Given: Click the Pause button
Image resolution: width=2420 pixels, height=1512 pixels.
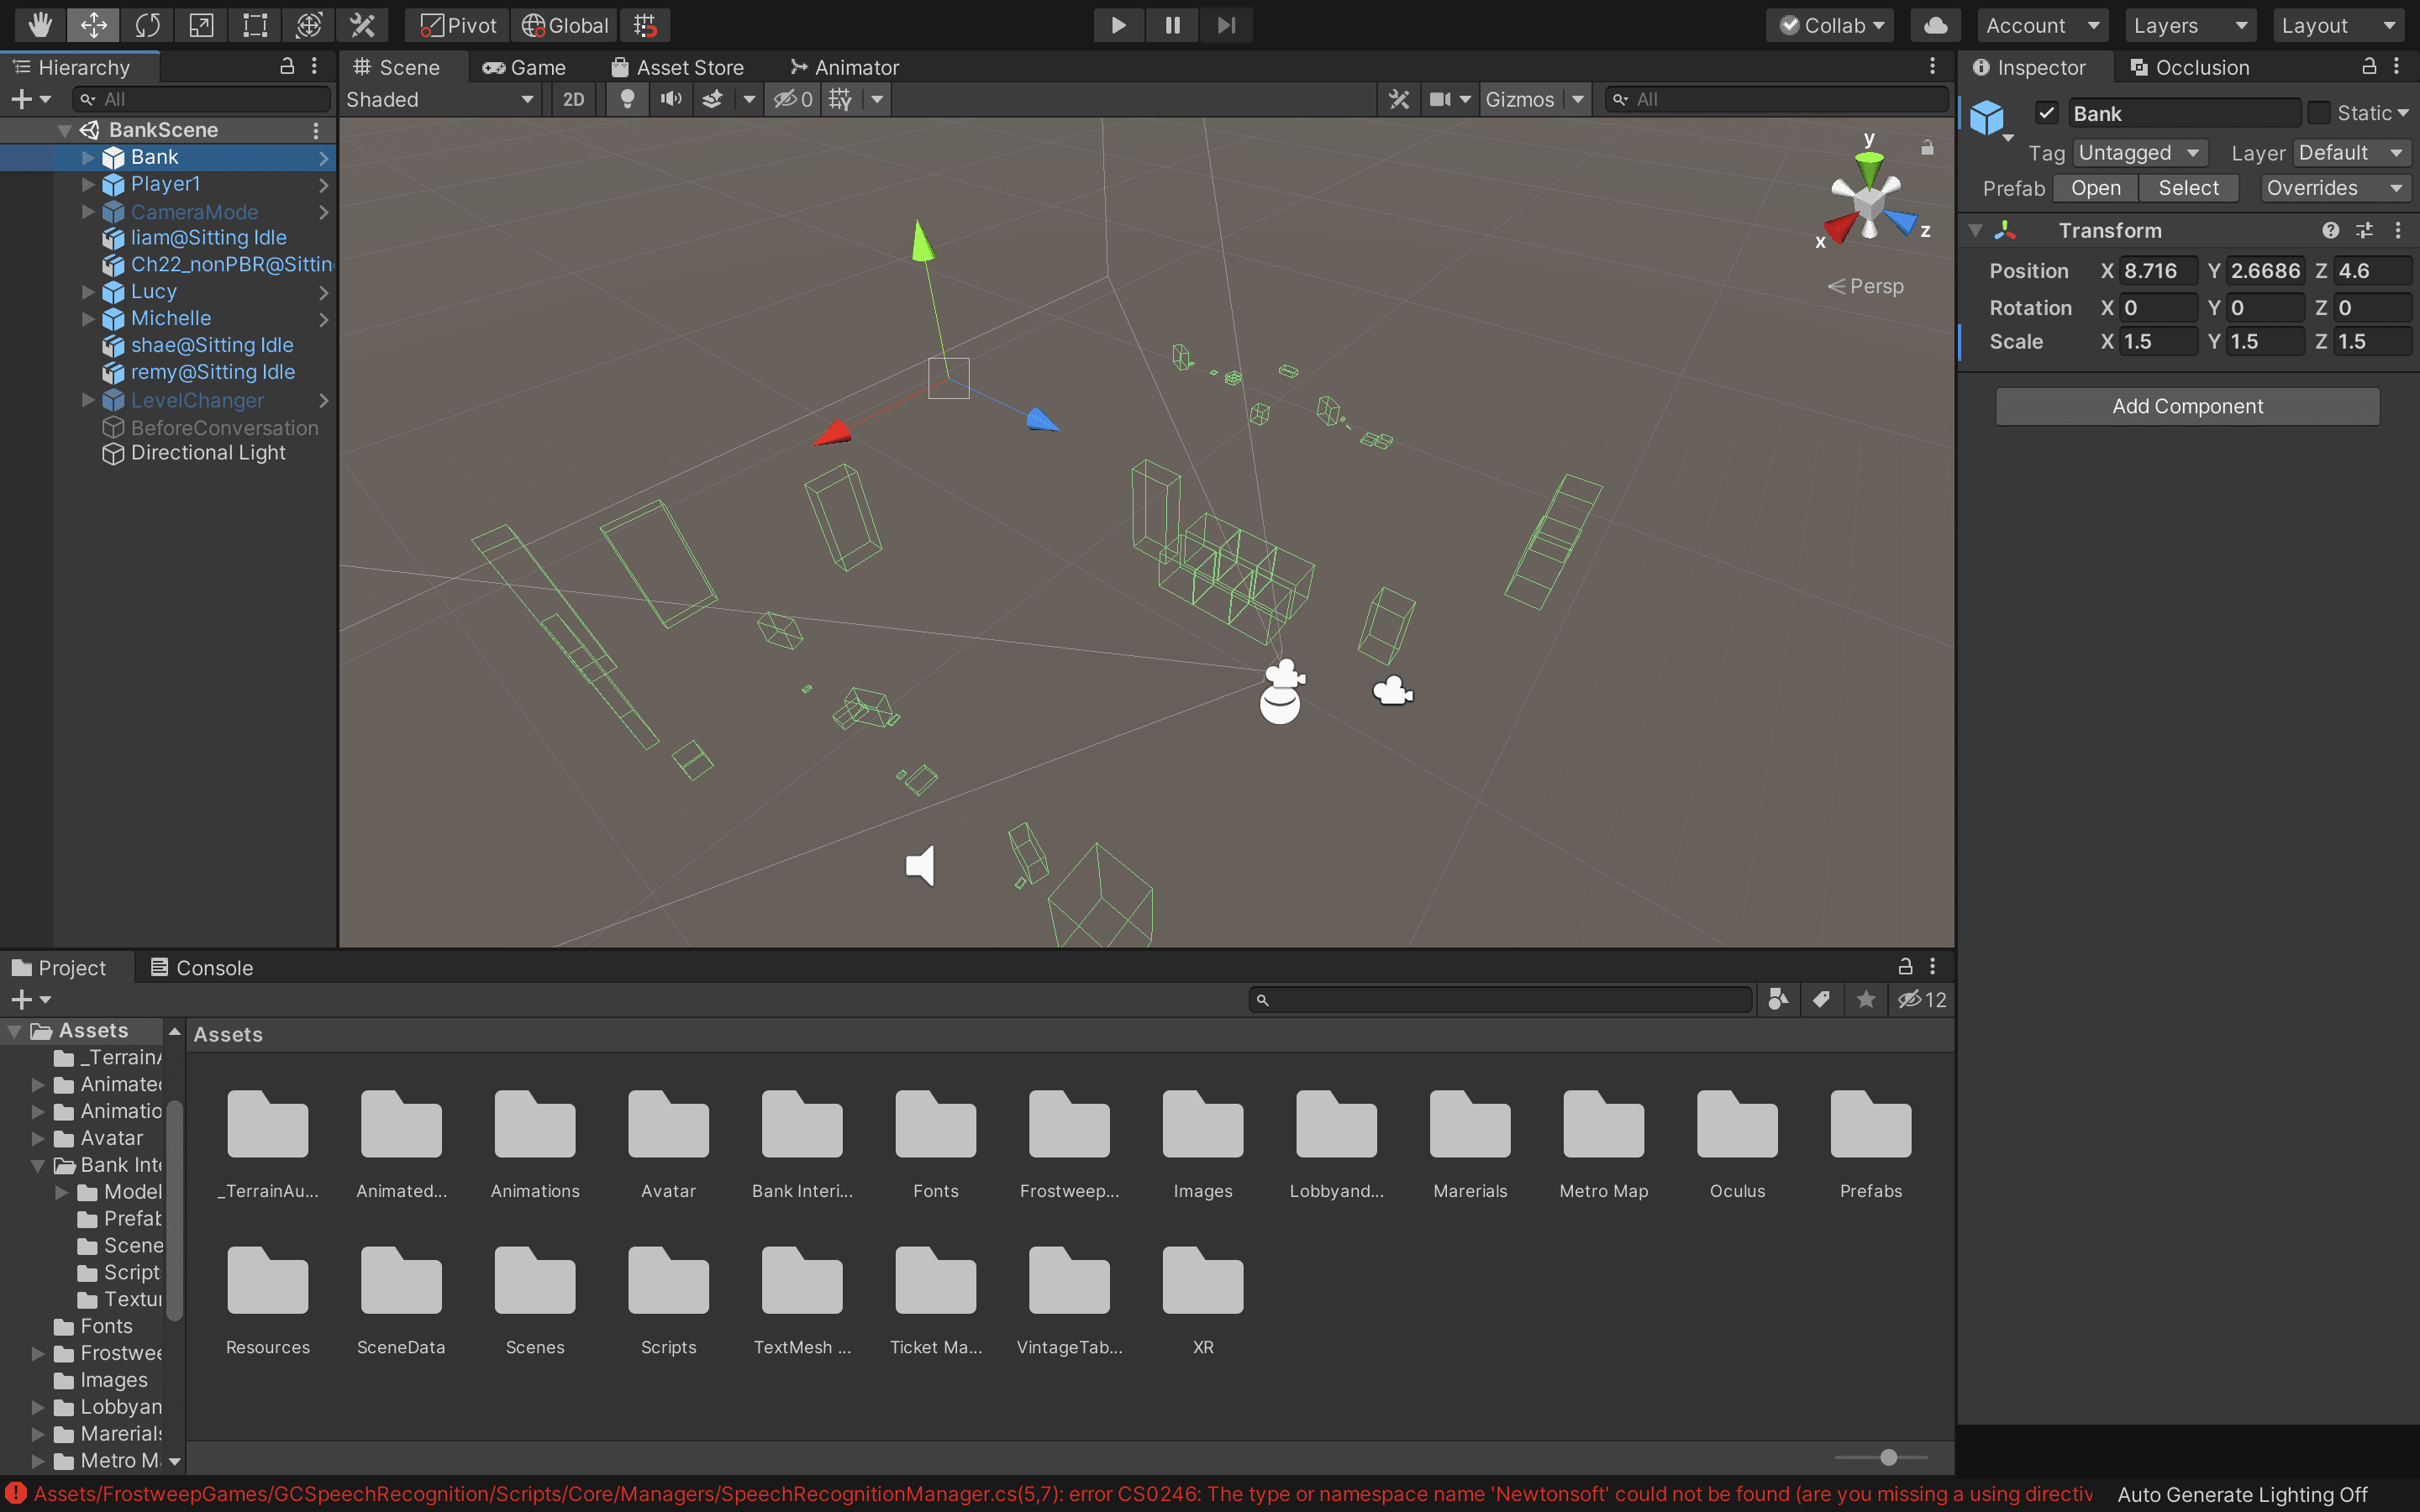Looking at the screenshot, I should pos(1172,25).
